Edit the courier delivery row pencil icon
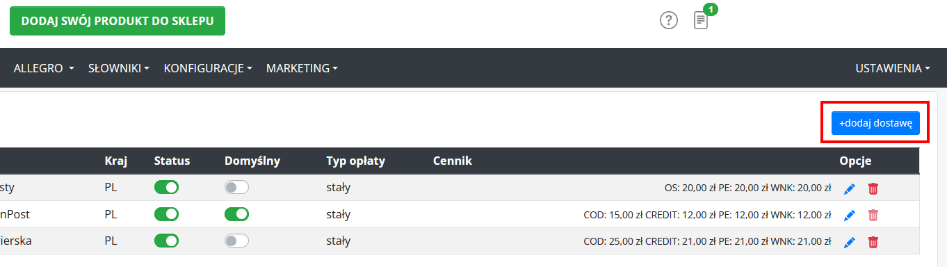 (x=849, y=242)
